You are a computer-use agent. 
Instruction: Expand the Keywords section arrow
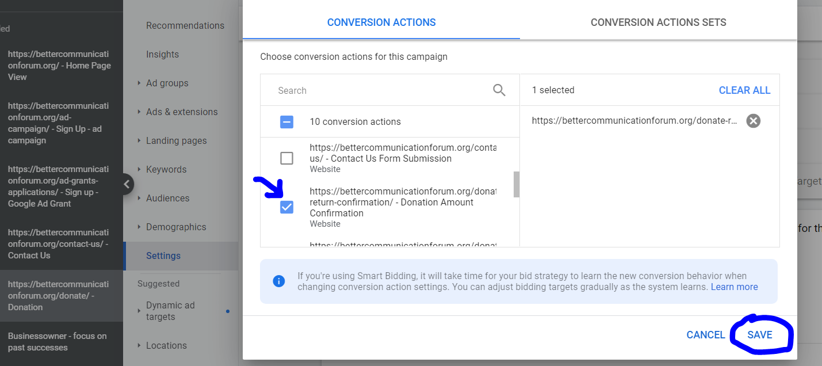click(139, 169)
